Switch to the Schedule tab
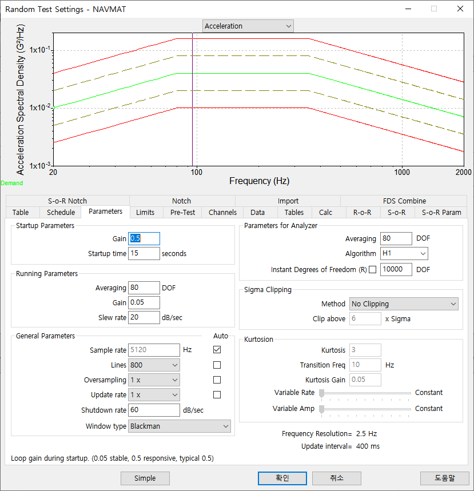The height and width of the screenshot is (491, 474). (61, 212)
